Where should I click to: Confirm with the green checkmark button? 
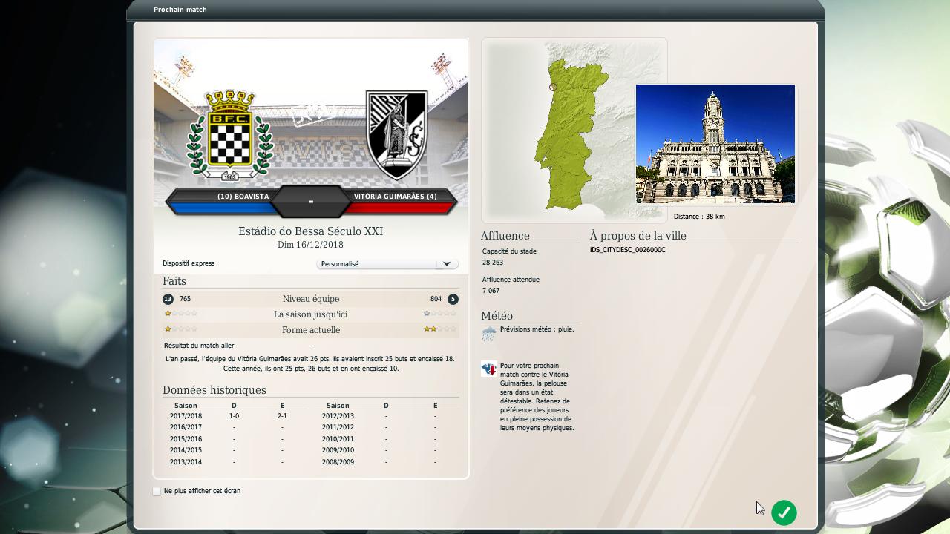coord(784,512)
